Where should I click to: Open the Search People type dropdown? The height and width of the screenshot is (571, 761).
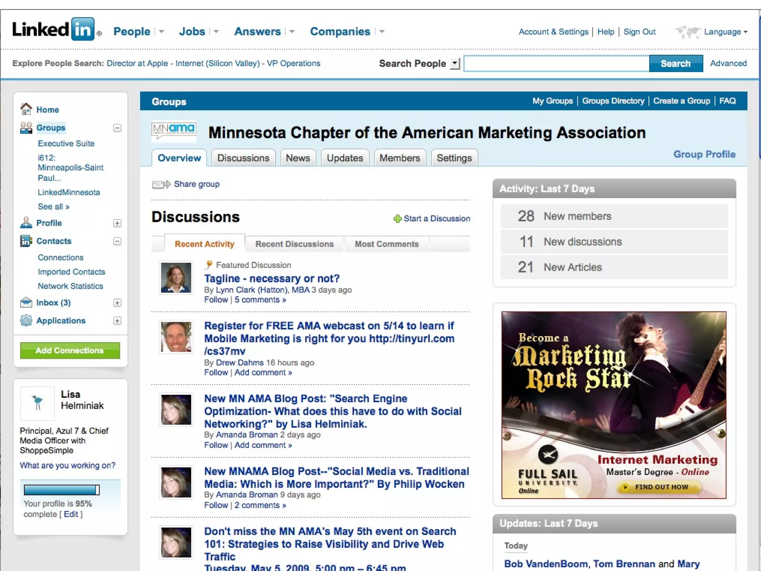(x=455, y=64)
